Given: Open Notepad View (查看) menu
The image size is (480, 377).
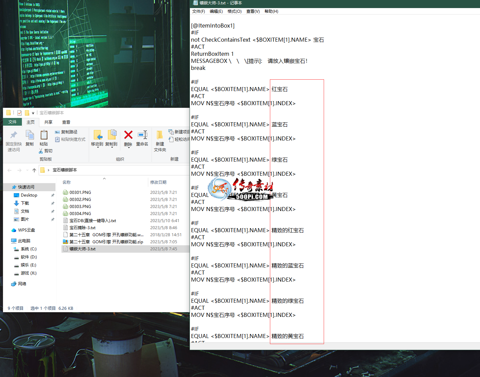Looking at the screenshot, I should 253,11.
